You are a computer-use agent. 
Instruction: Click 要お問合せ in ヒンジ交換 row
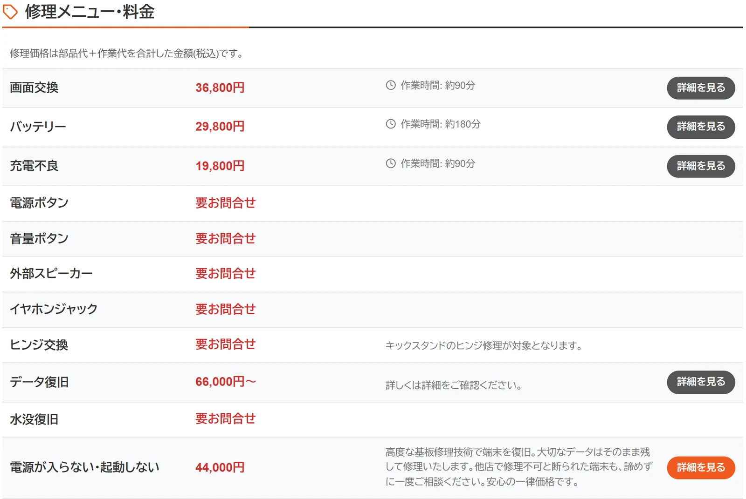point(226,344)
